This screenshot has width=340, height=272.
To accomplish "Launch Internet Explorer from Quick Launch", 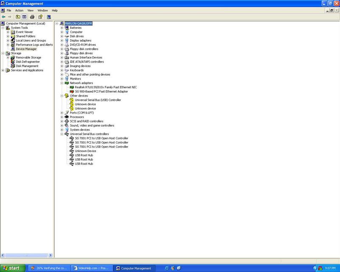I will point(167,268).
